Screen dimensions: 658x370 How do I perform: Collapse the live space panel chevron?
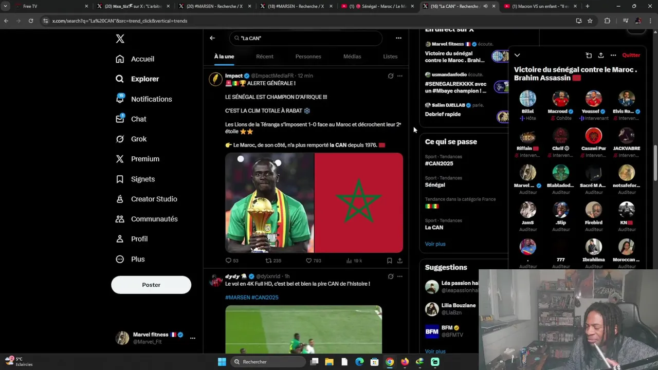517,55
